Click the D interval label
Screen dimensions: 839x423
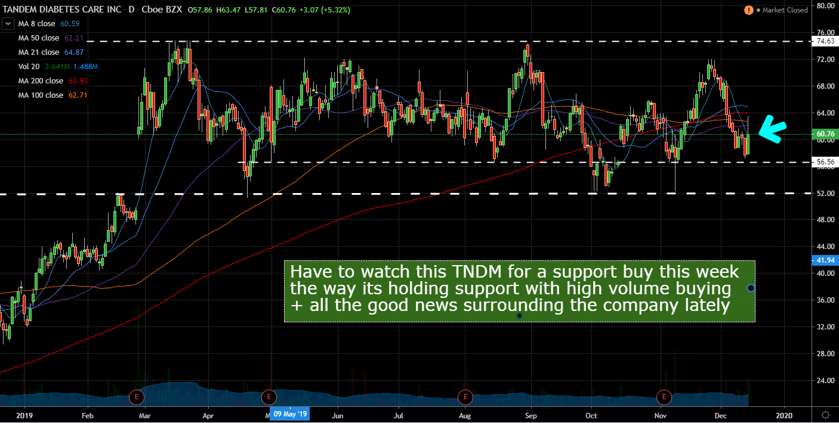pos(131,10)
